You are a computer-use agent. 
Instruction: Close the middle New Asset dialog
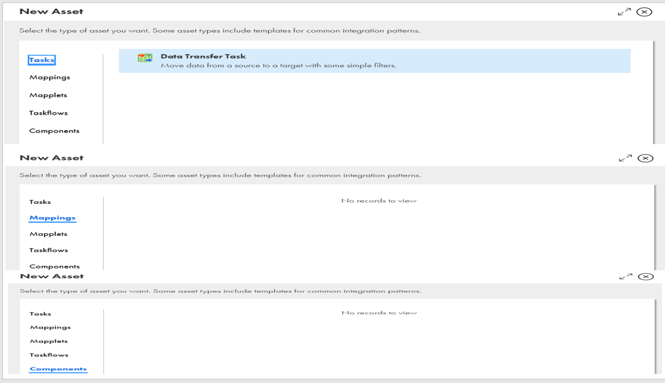[646, 158]
